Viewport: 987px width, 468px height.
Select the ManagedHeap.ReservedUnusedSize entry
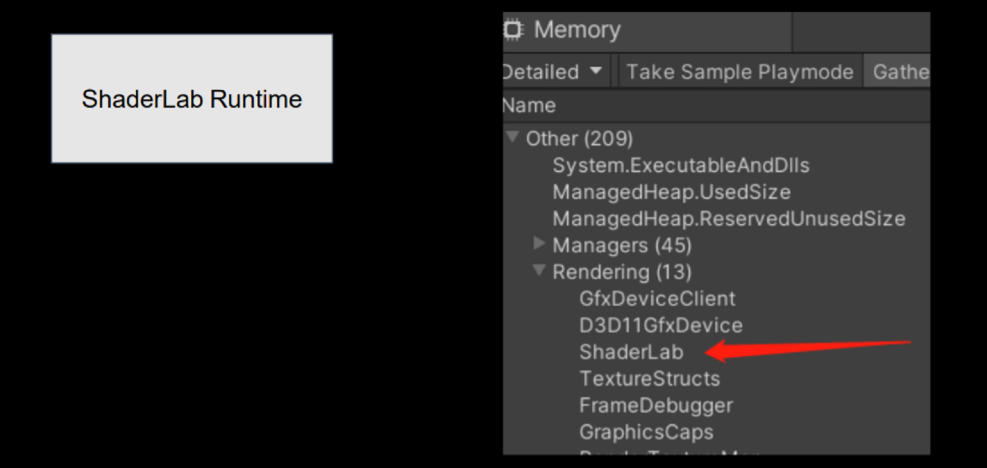[x=728, y=218]
